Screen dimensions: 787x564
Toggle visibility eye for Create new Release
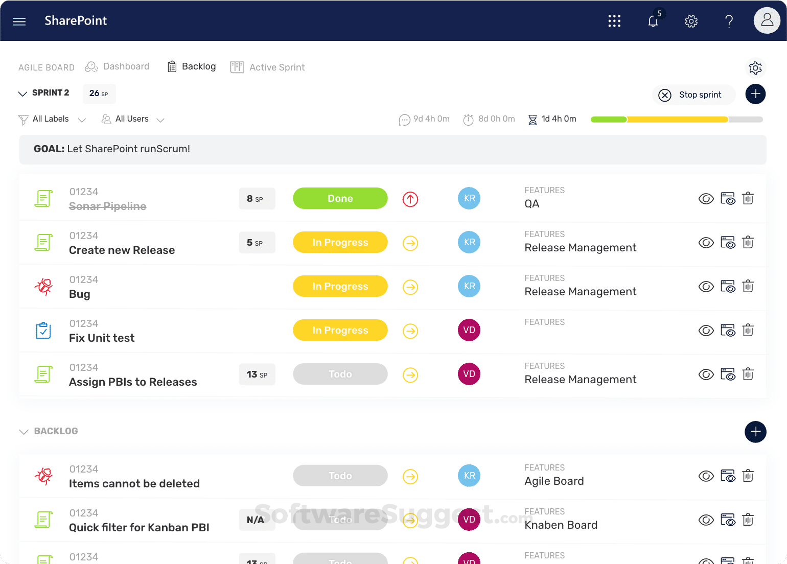(x=706, y=243)
